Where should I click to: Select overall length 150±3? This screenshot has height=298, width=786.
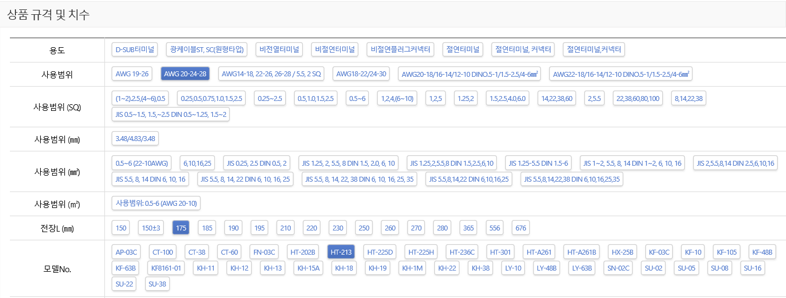coord(151,227)
